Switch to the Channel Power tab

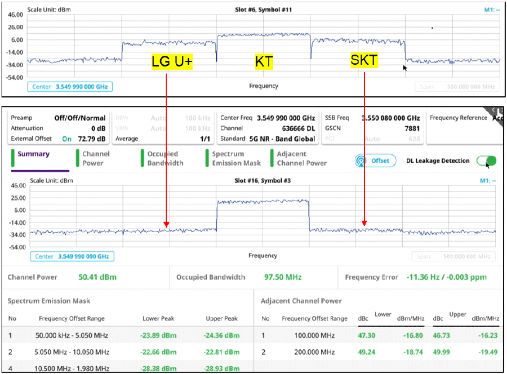pos(96,158)
